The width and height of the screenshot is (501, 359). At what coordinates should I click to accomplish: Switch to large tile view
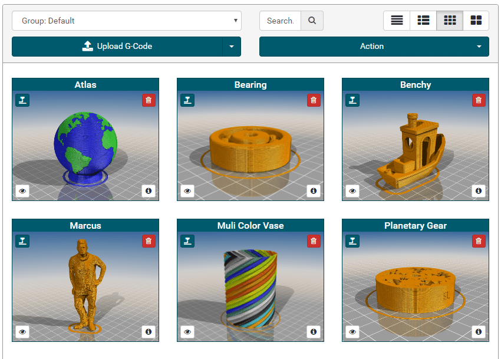click(476, 21)
